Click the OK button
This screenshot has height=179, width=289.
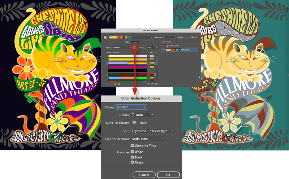pos(168,175)
